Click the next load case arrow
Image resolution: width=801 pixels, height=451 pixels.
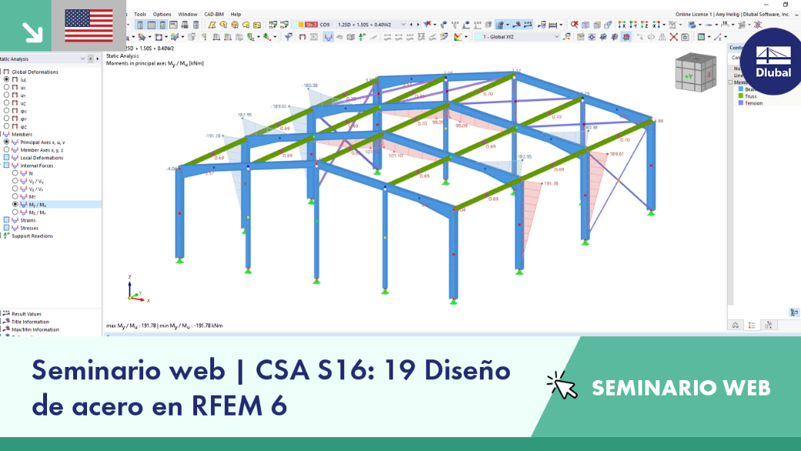pyautogui.click(x=418, y=25)
